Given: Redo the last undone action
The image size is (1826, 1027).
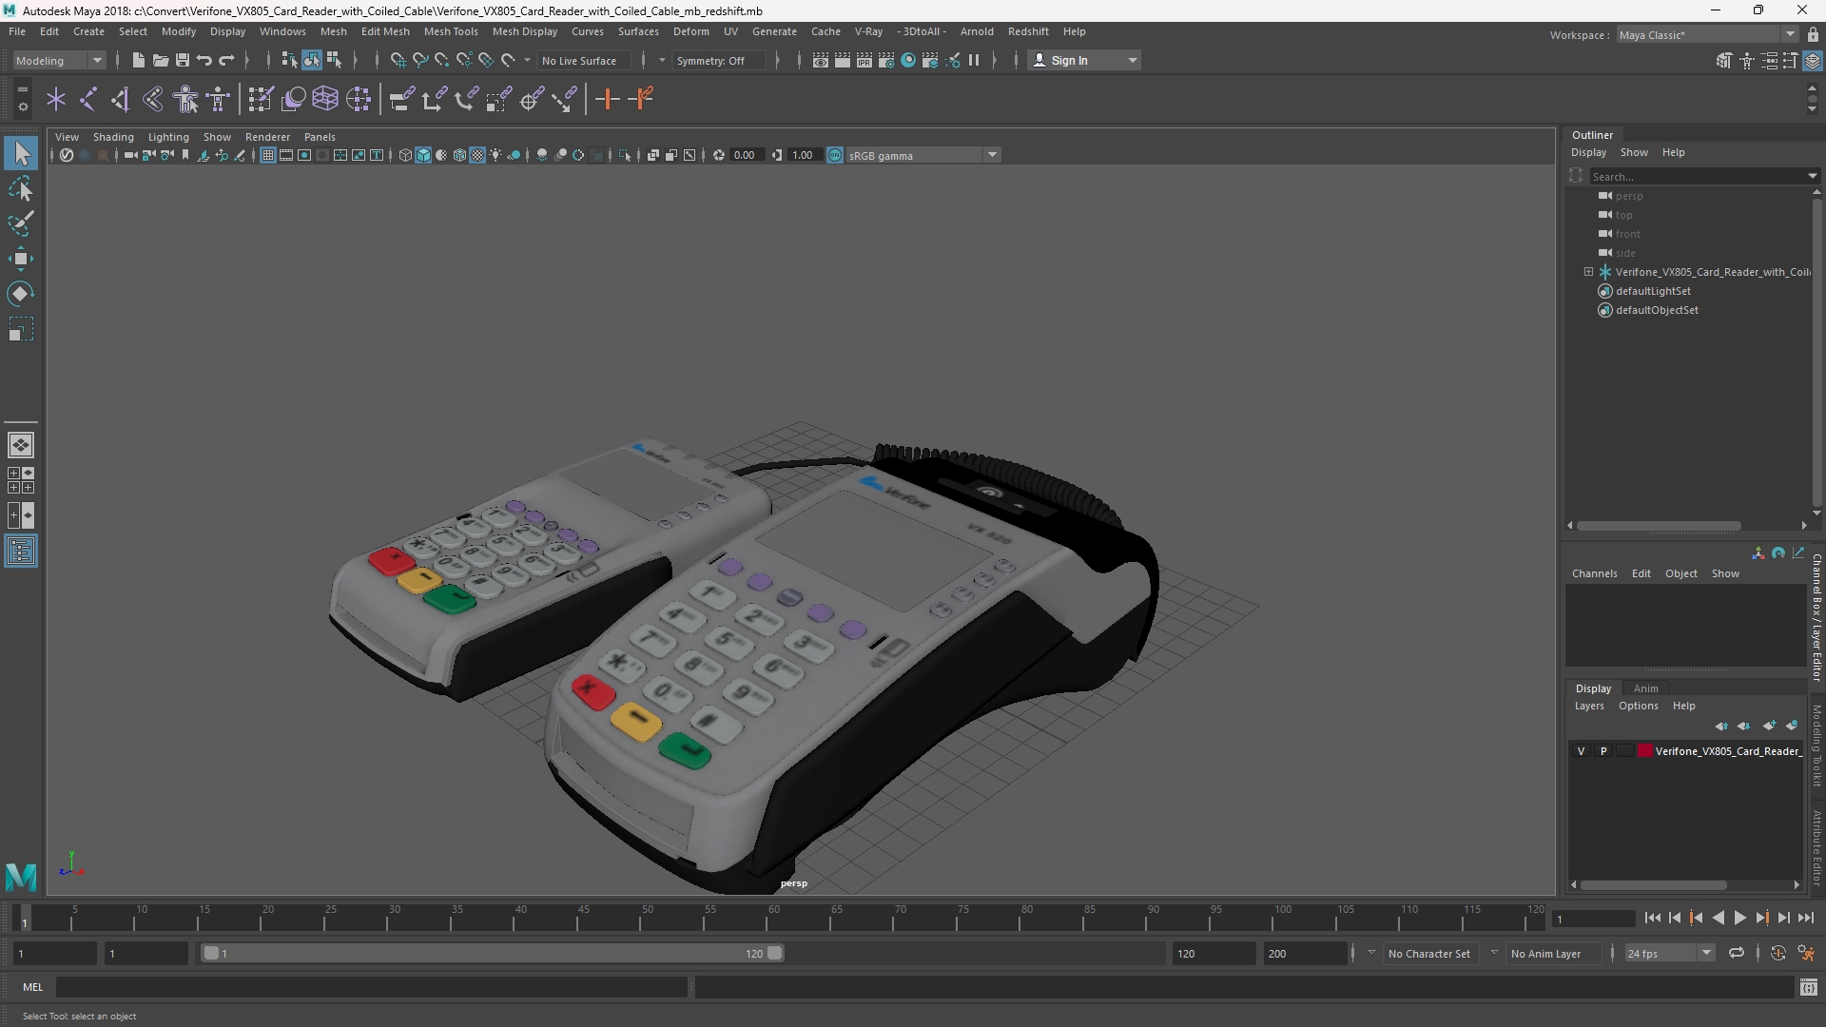Looking at the screenshot, I should click(x=226, y=60).
